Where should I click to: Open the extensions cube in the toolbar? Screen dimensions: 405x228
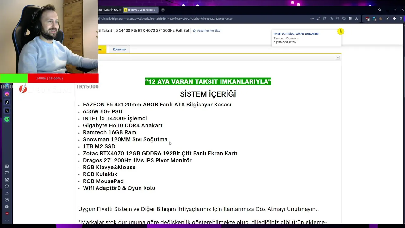coord(401,19)
